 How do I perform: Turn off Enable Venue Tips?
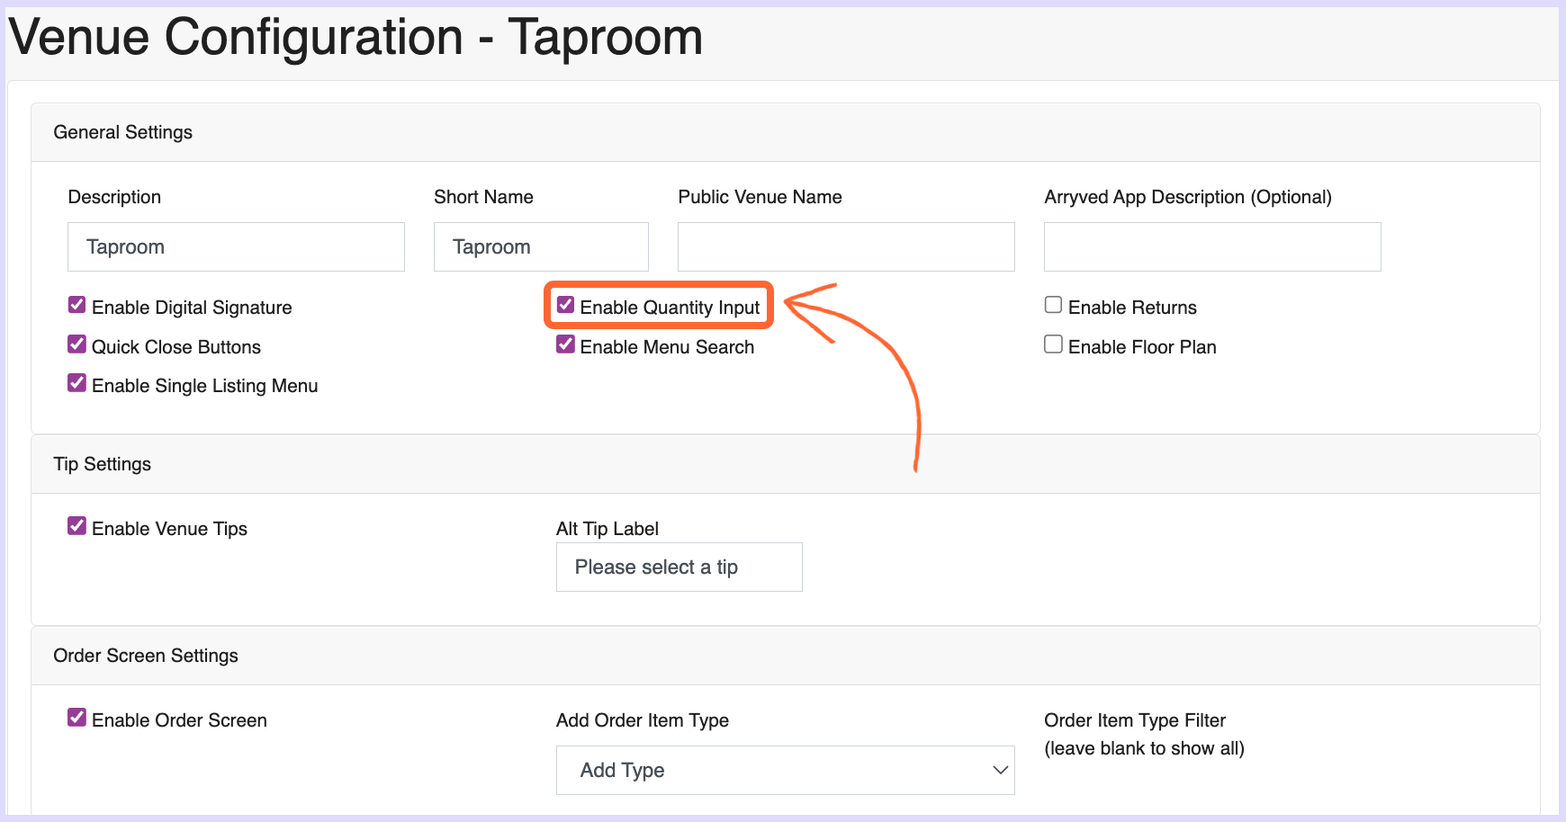pos(77,527)
